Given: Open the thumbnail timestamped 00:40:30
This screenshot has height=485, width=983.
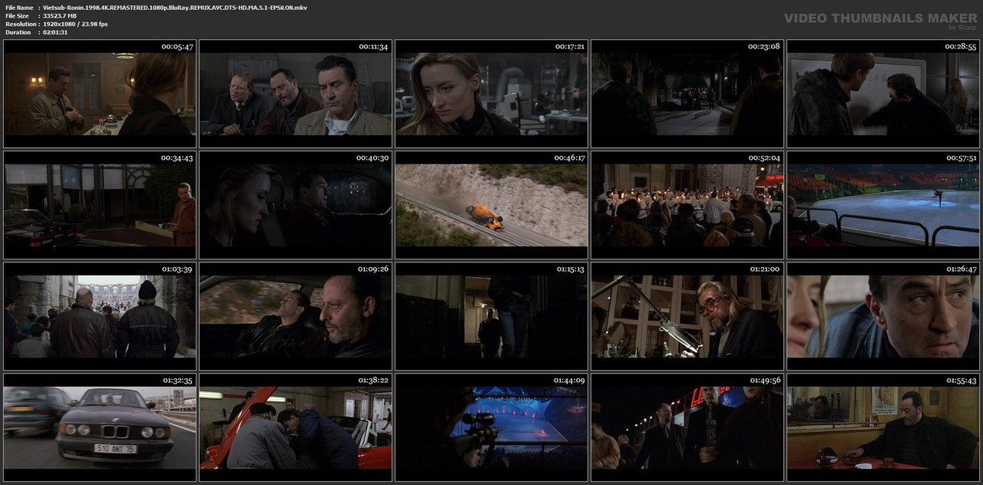Looking at the screenshot, I should tap(296, 205).
